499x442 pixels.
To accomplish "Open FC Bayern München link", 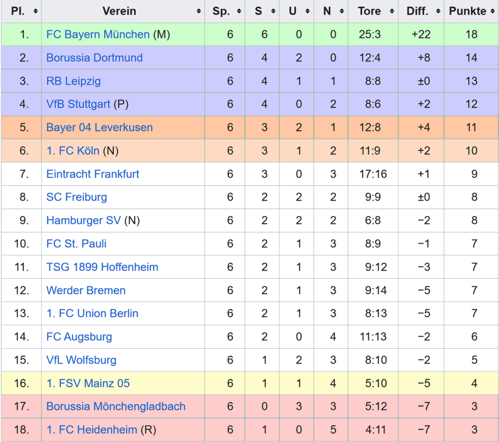I will coord(98,34).
